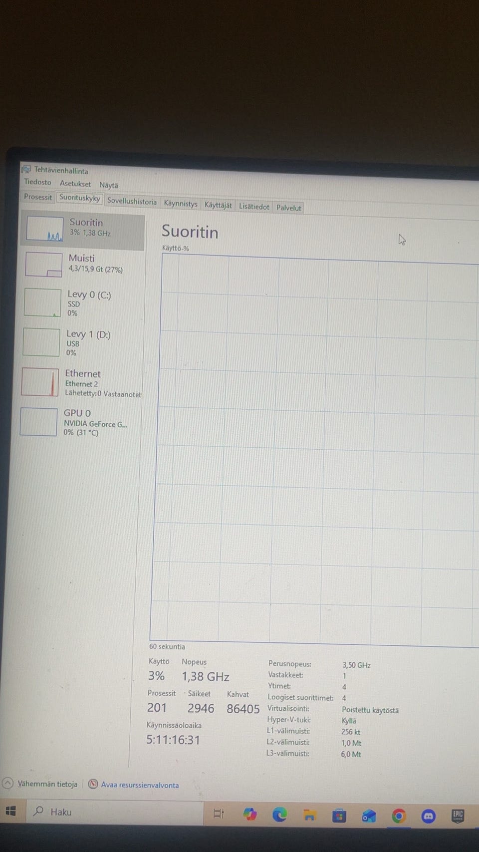Viewport: 479px width, 852px height.
Task: Open Microsoft Edge from the taskbar
Action: (279, 815)
